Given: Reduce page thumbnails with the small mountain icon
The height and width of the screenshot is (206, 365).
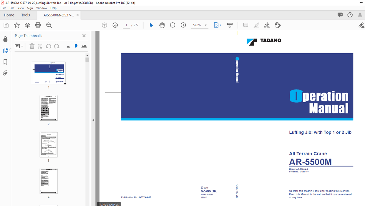Looking at the screenshot, I should click(68, 46).
